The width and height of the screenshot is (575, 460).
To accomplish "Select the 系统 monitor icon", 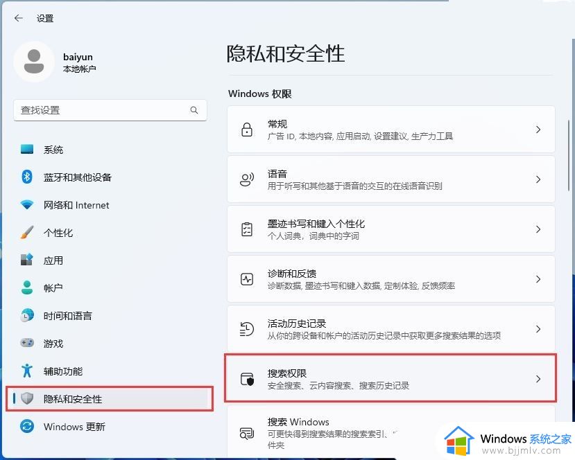I will tap(27, 150).
